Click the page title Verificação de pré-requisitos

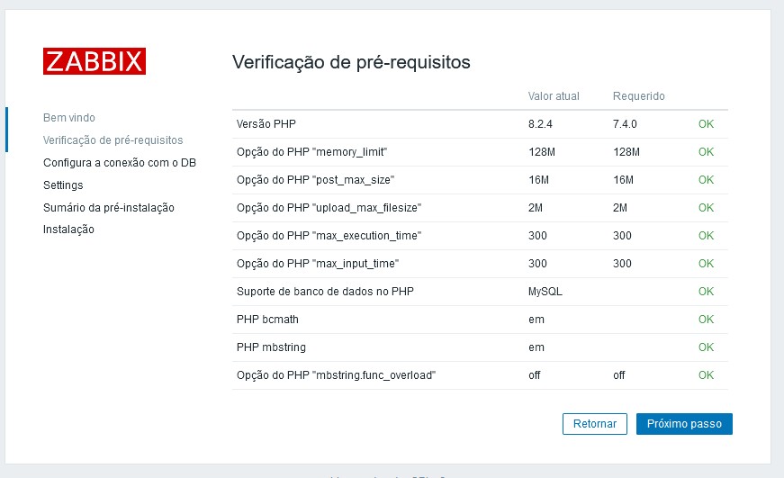(351, 62)
